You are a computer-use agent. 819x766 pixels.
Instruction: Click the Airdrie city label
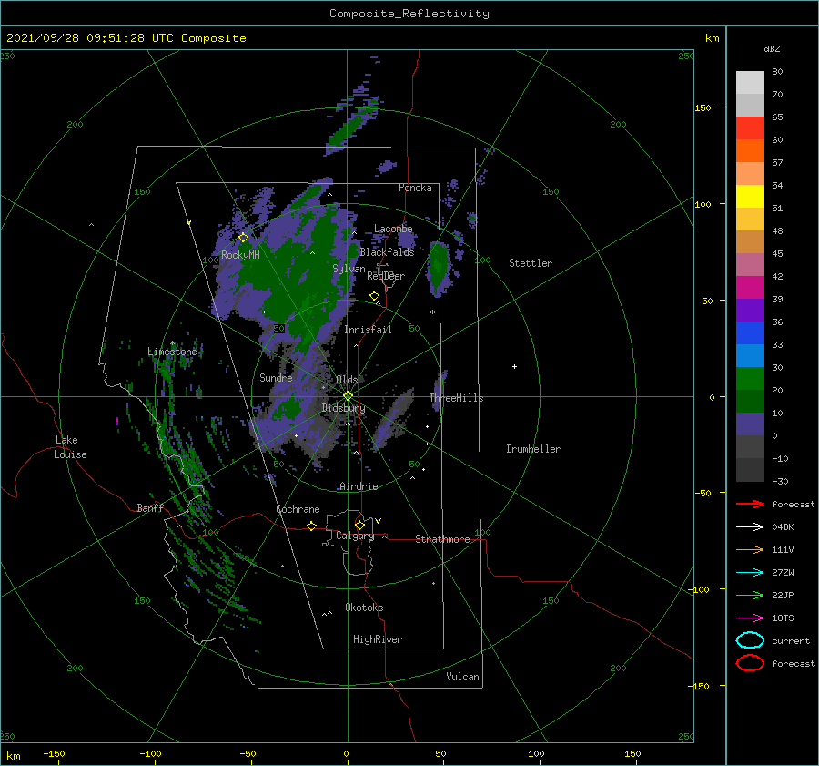pos(359,486)
